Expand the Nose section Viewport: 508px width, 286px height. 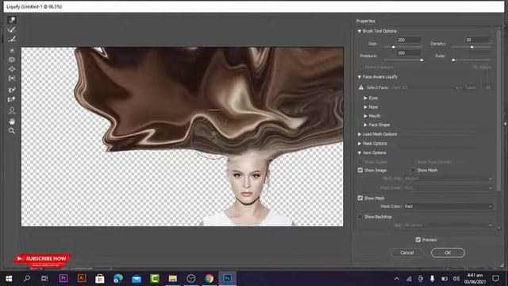(x=365, y=107)
